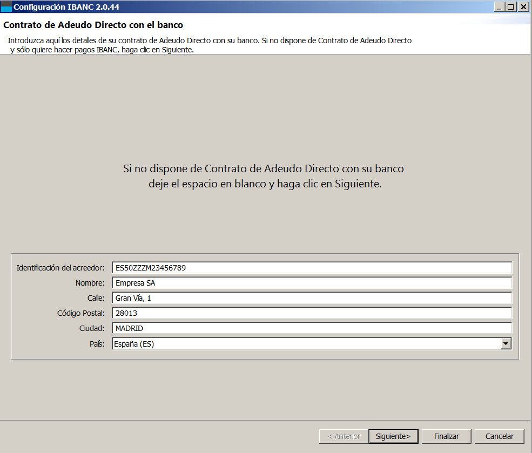Screen dimensions: 532x453
Task: Minimize the Configuración IBANC window
Action: coord(499,7)
